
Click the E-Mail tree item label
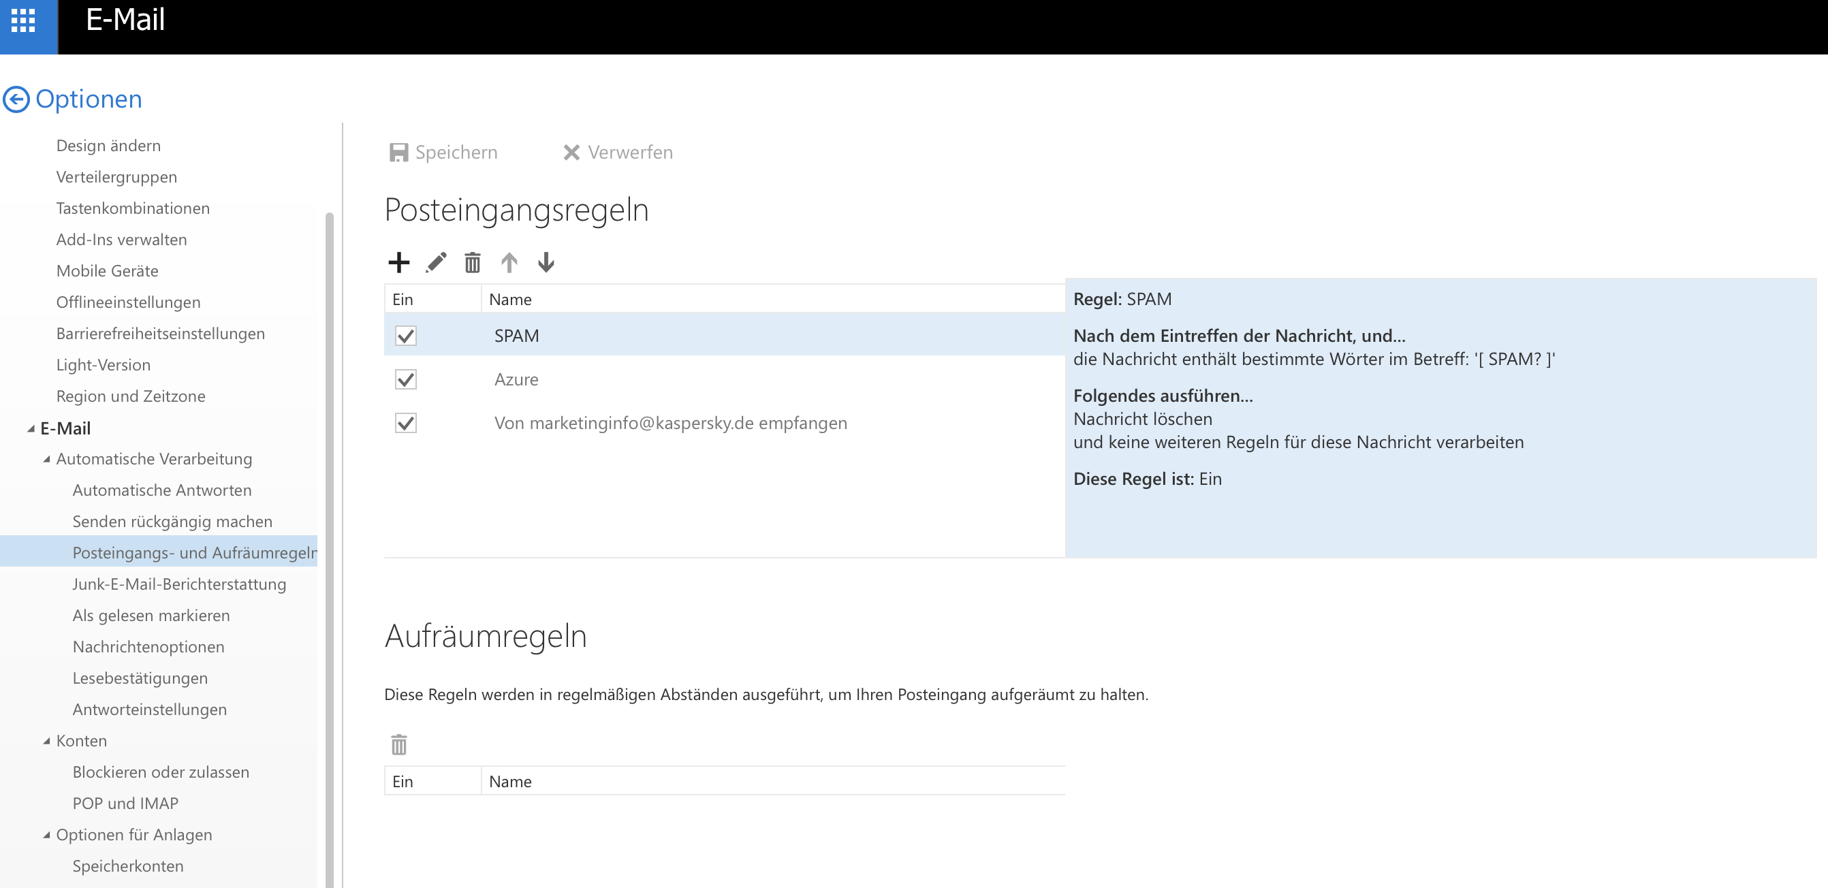(65, 428)
